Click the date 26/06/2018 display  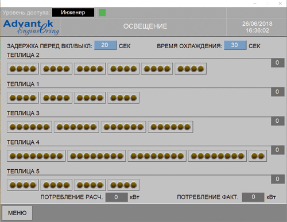[257, 24]
